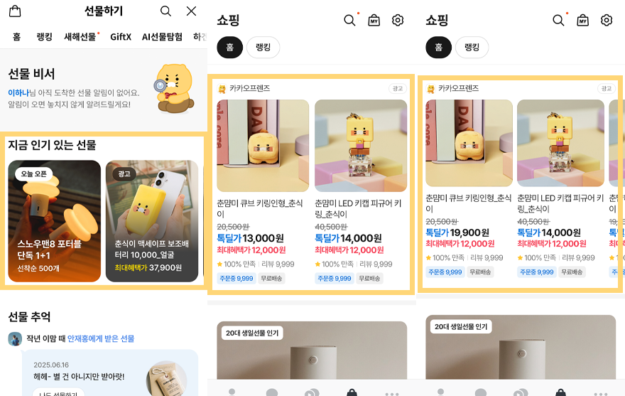Tap the 광고 badge on the middle screen's 카카오프렌즈 section
The width and height of the screenshot is (625, 396).
coord(398,89)
